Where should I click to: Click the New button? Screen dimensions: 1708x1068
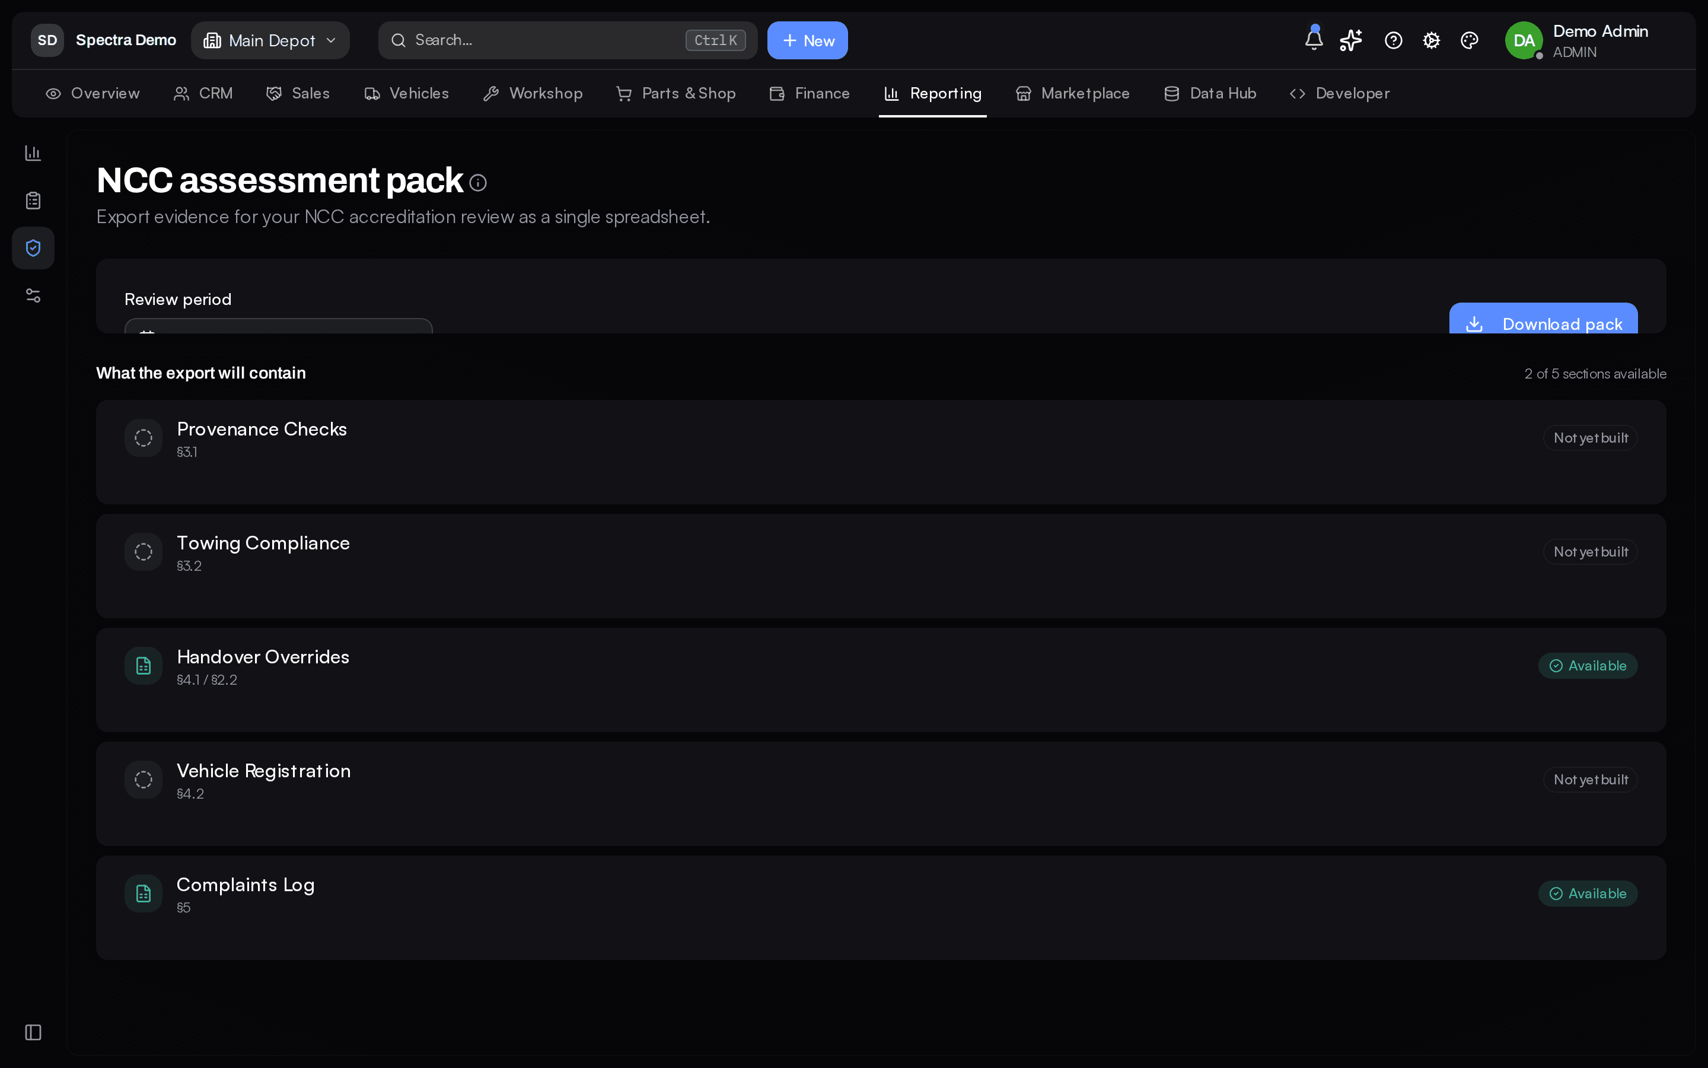click(x=807, y=40)
